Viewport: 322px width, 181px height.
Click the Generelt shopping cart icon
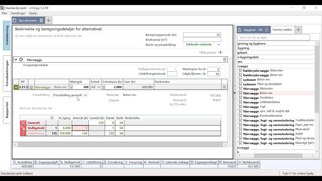(x=23, y=123)
